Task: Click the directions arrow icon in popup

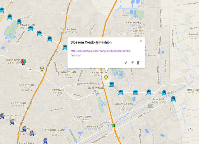Action: pyautogui.click(x=132, y=63)
